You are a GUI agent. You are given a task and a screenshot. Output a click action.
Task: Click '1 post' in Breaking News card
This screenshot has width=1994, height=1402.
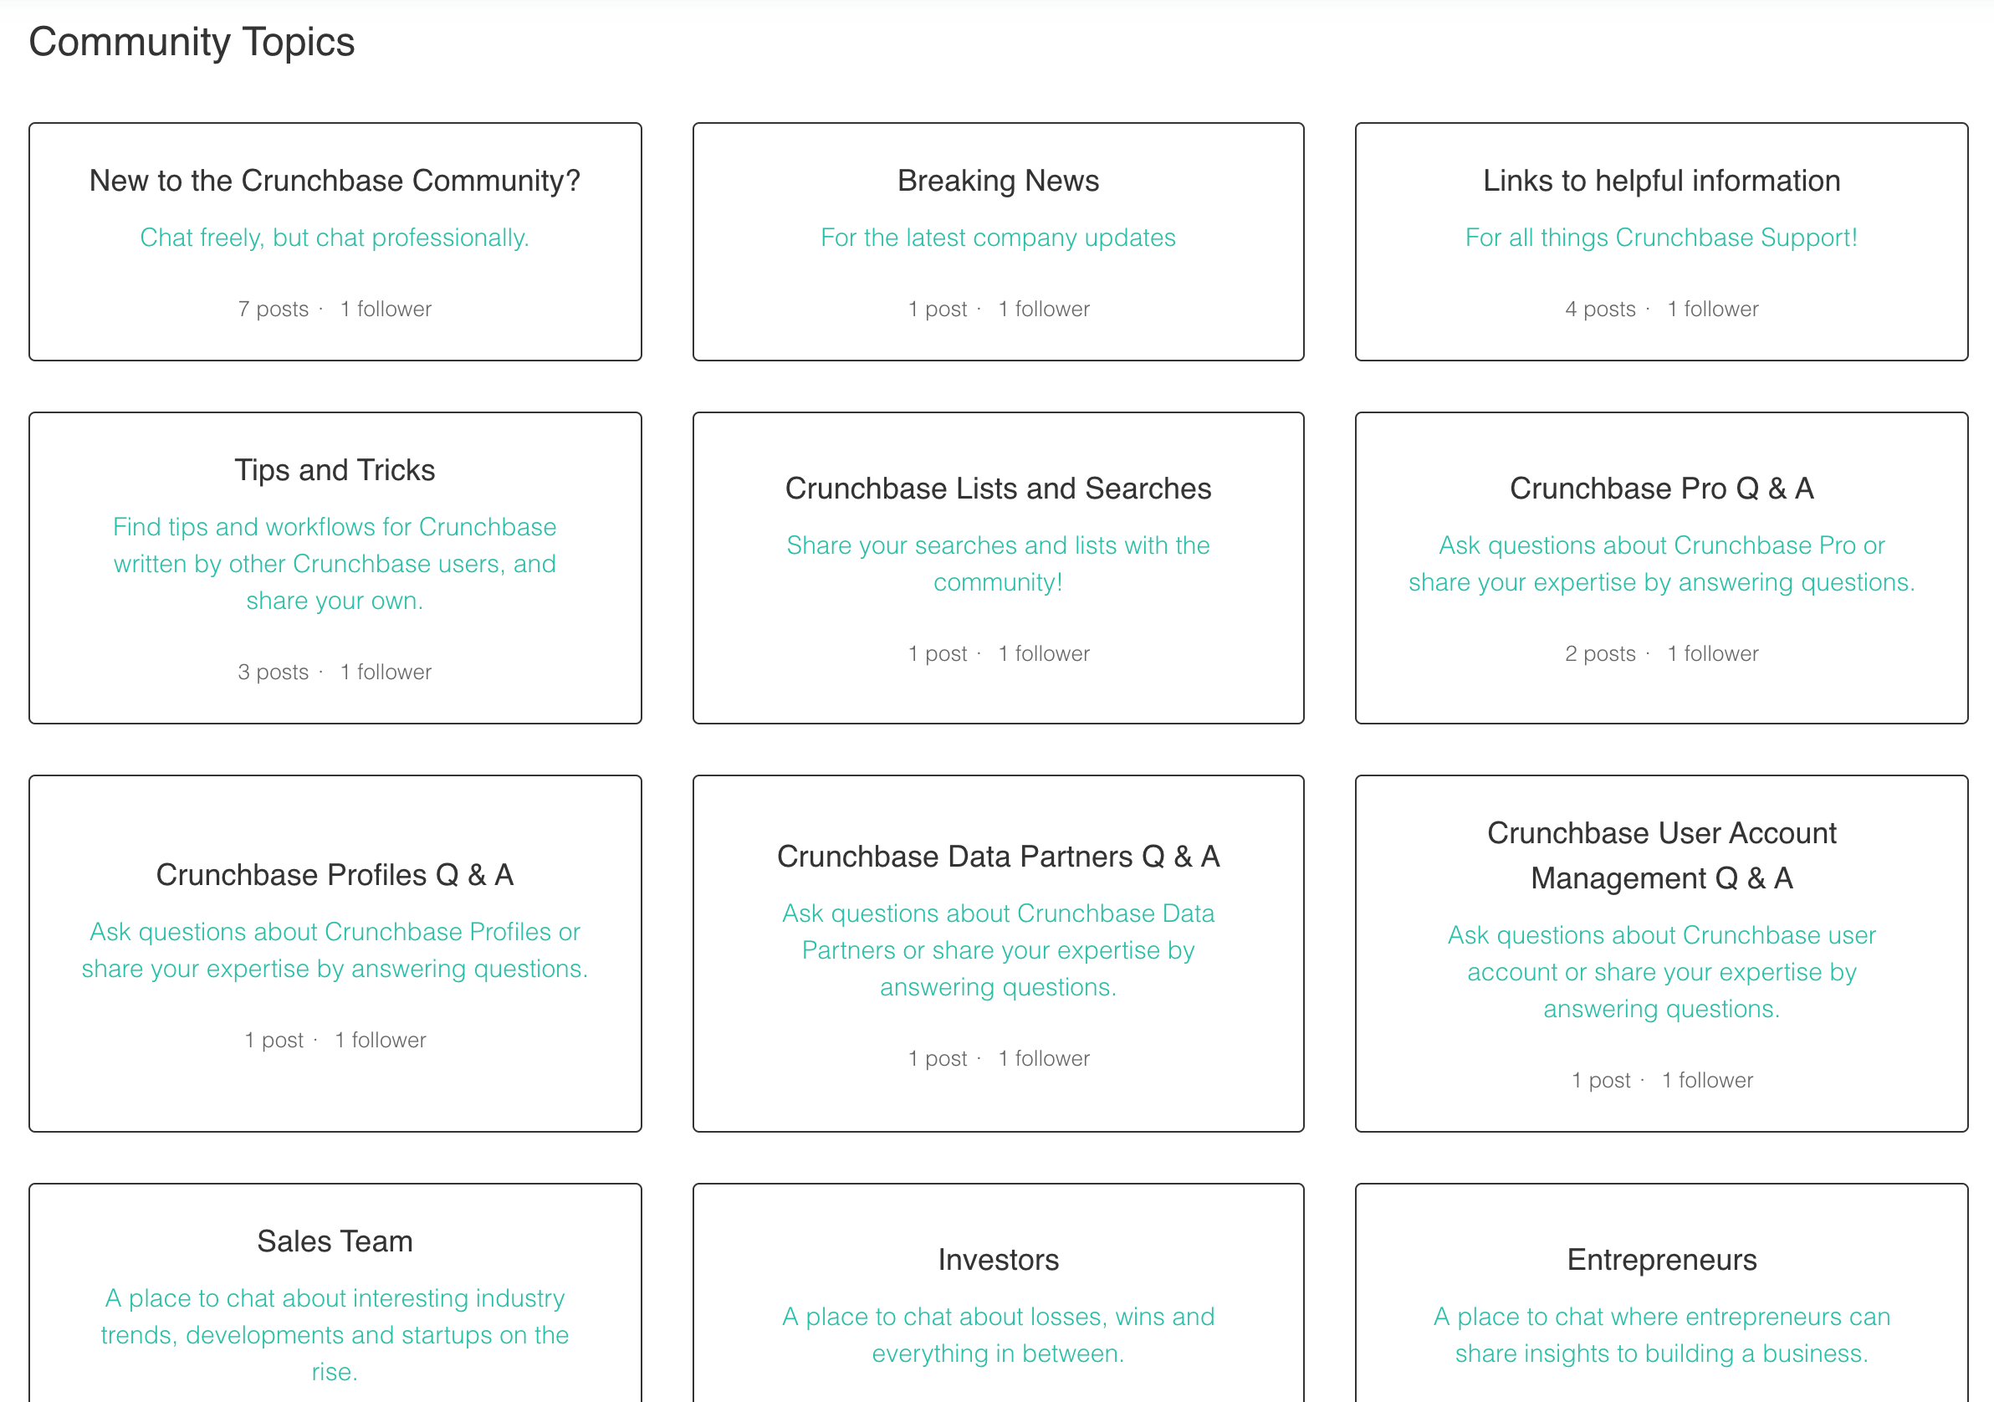[x=938, y=310]
